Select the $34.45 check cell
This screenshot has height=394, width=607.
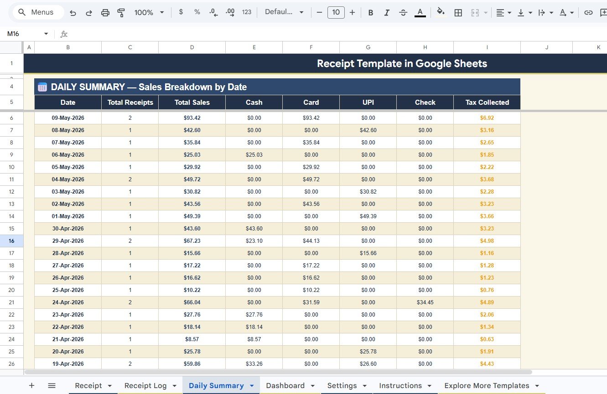(425, 302)
